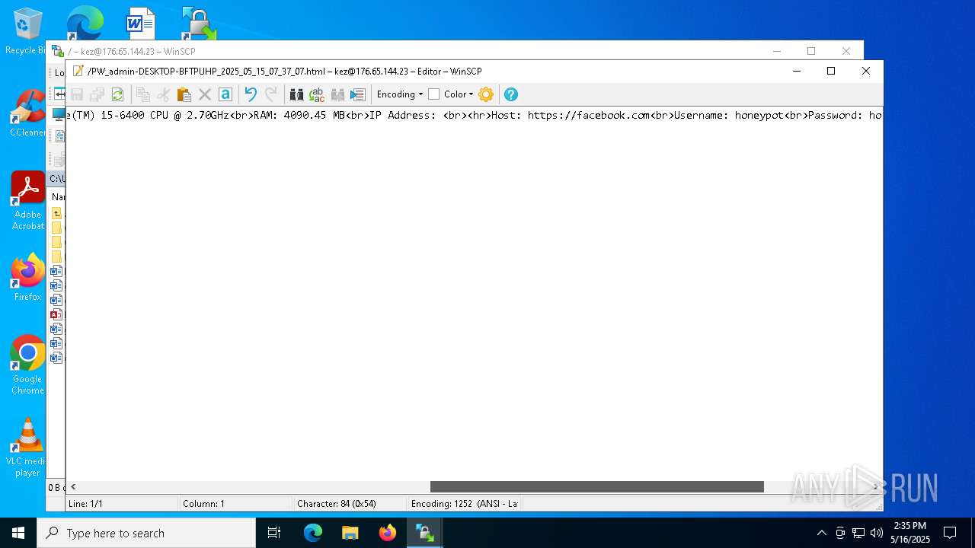Viewport: 975px width, 548px height.
Task: Click into the editor text line
Action: pos(475,115)
